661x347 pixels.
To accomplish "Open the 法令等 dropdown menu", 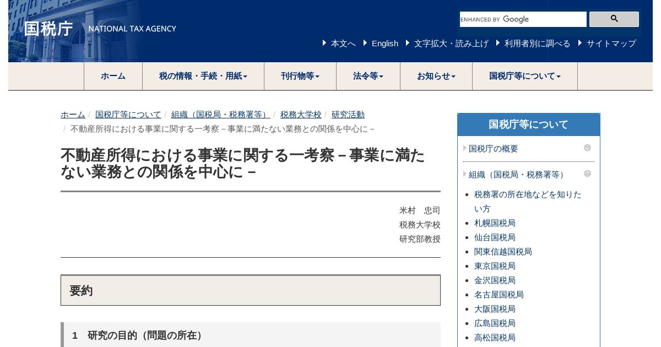I will (x=369, y=76).
